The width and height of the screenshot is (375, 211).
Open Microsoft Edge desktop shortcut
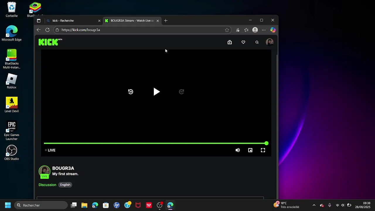12,33
